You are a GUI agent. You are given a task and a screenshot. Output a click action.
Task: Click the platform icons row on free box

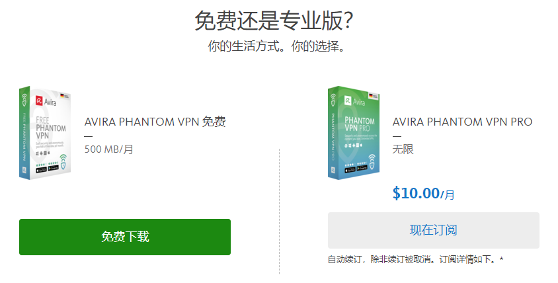pos(43,153)
